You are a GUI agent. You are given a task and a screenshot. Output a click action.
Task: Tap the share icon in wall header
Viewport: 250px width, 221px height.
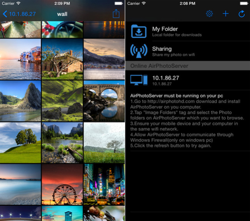pyautogui.click(x=116, y=14)
